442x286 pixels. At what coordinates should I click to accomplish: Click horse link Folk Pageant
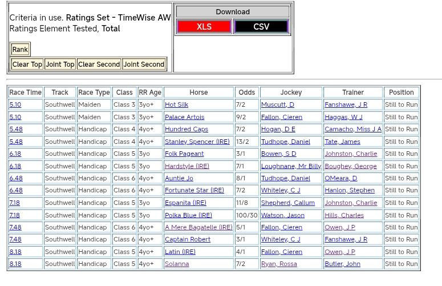(x=184, y=154)
